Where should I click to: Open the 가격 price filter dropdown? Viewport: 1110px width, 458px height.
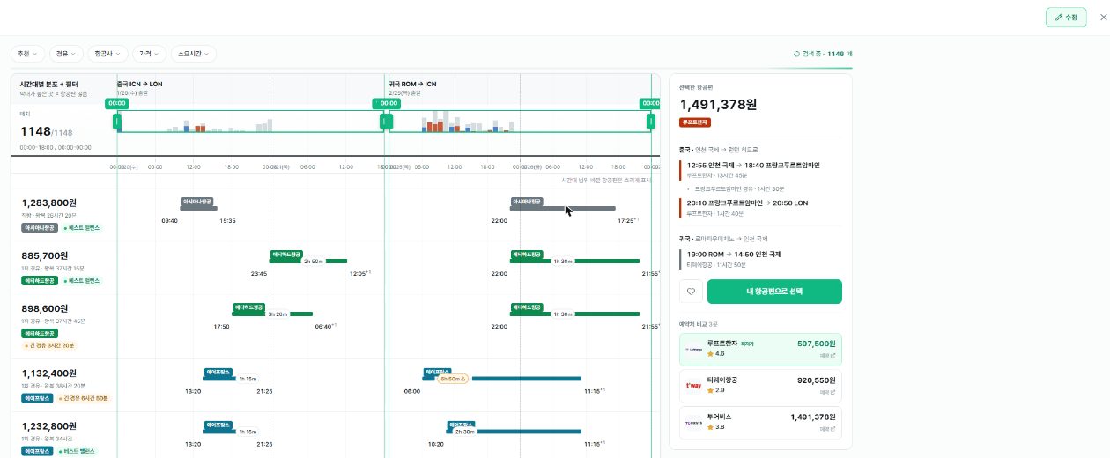[x=149, y=54]
